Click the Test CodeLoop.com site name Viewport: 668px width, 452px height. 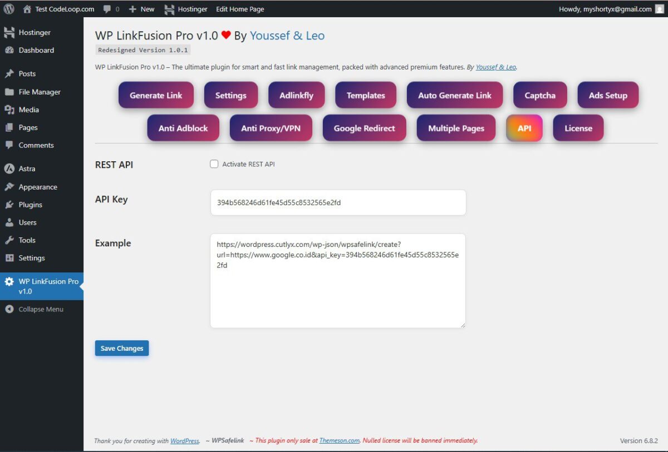click(65, 9)
